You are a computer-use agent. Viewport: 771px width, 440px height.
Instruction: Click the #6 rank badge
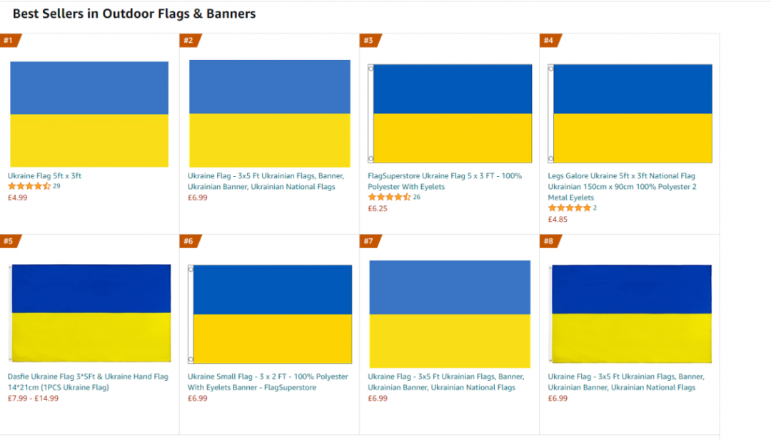189,242
